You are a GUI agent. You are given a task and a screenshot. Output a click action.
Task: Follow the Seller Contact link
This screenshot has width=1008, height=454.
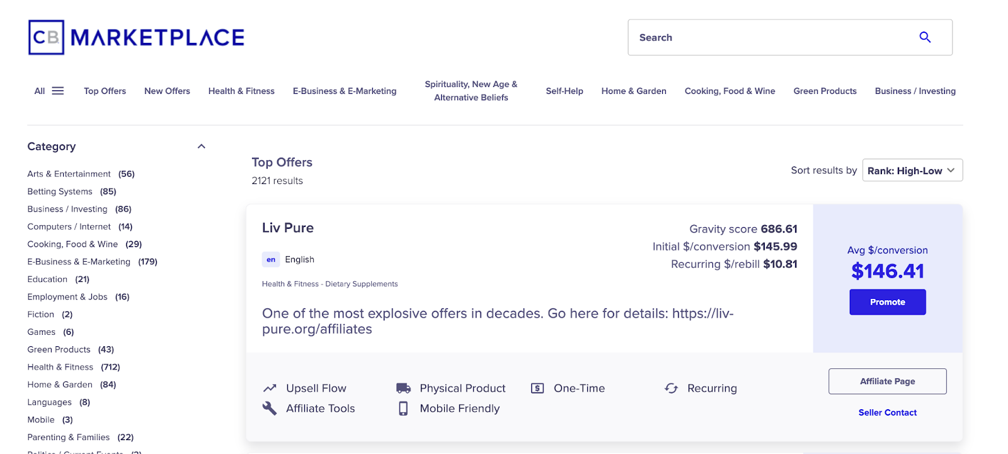887,412
